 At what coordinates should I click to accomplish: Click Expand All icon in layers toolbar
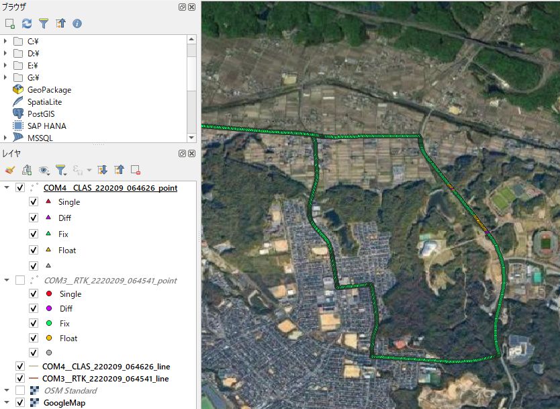(x=102, y=170)
